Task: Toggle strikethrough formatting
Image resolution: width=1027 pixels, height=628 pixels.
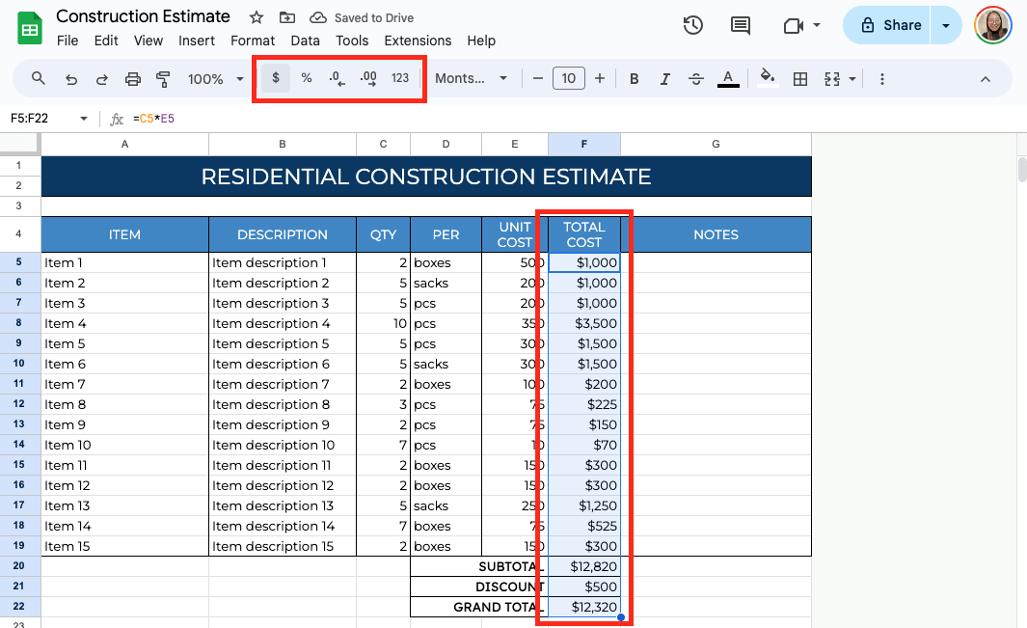Action: (695, 79)
